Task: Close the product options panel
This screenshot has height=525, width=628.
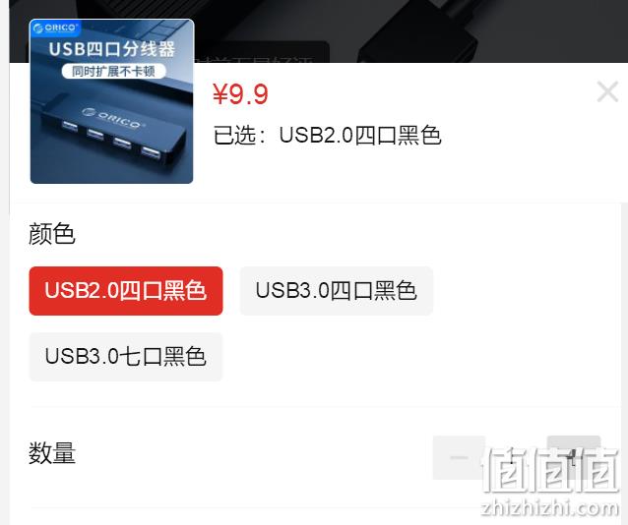Action: pos(607,91)
